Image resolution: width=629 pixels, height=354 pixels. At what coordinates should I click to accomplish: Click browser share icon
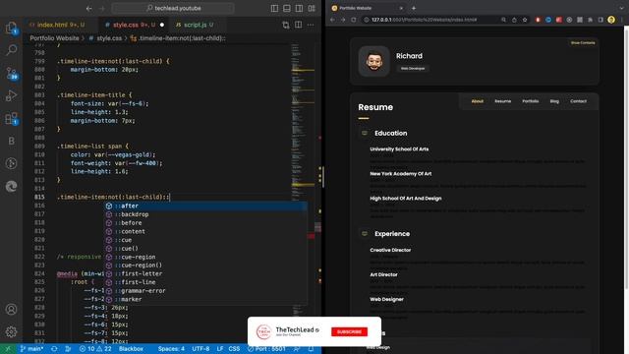point(514,20)
